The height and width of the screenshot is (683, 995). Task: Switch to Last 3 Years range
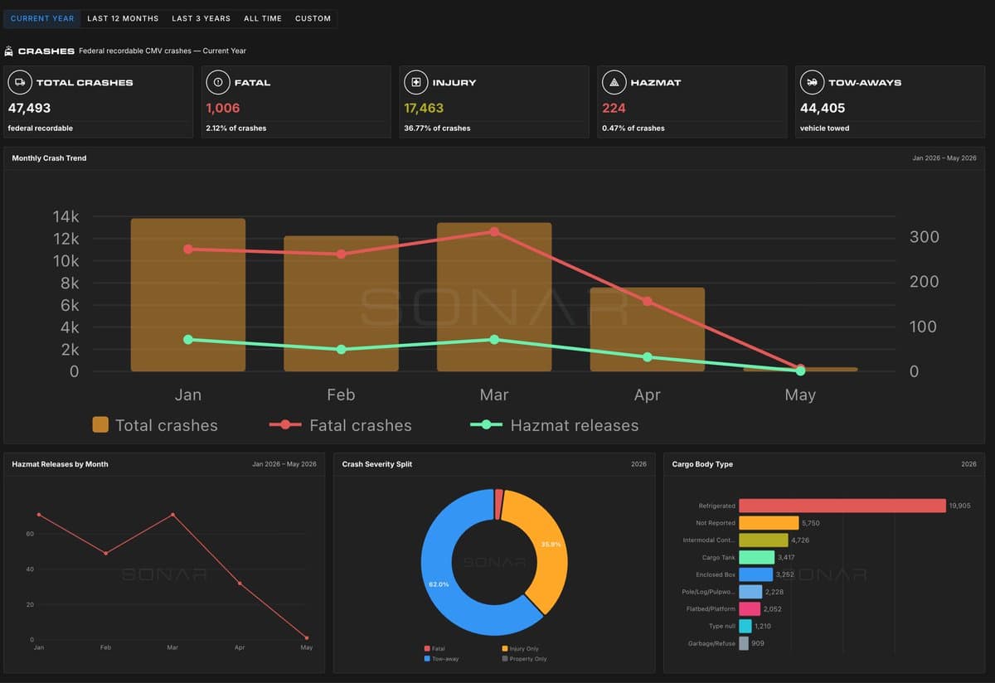pos(201,18)
